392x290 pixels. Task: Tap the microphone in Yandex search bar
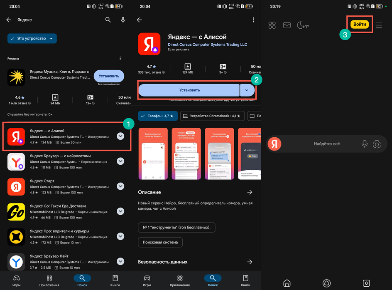365,144
